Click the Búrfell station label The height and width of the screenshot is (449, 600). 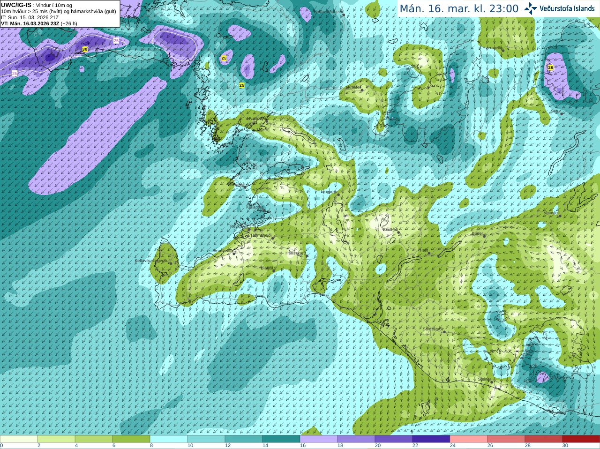[478, 233]
